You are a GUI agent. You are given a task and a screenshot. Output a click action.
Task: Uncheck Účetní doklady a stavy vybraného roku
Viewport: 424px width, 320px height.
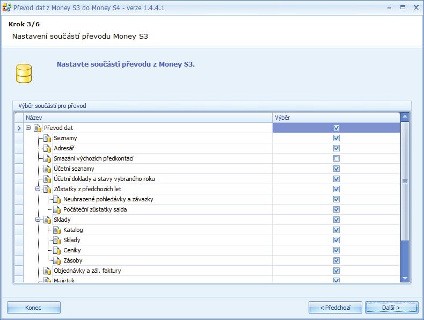pyautogui.click(x=337, y=179)
